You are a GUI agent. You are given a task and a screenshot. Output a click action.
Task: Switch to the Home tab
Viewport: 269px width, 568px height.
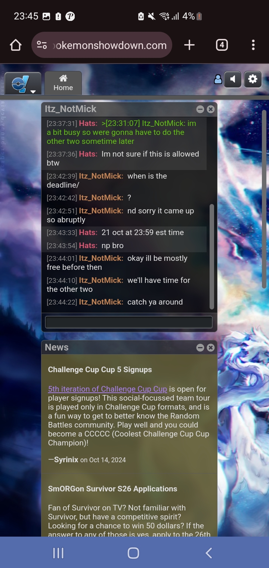pos(63,83)
